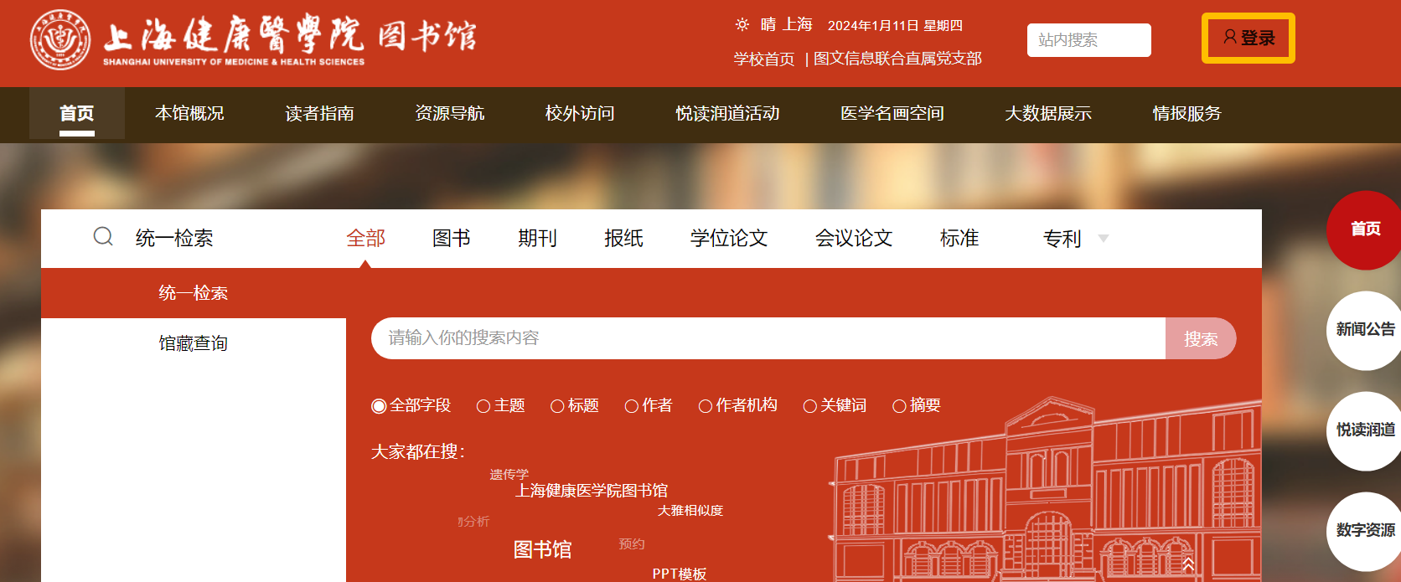Open the 新闻公告 circular shortcut
The height and width of the screenshot is (582, 1401).
pos(1364,330)
